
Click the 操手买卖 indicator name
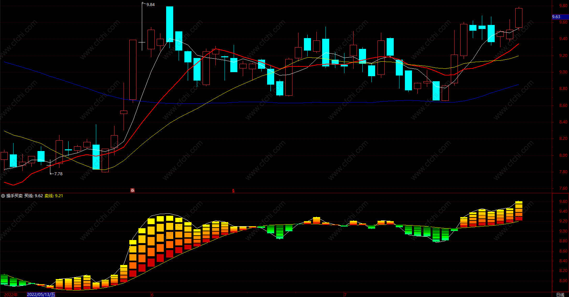15,196
